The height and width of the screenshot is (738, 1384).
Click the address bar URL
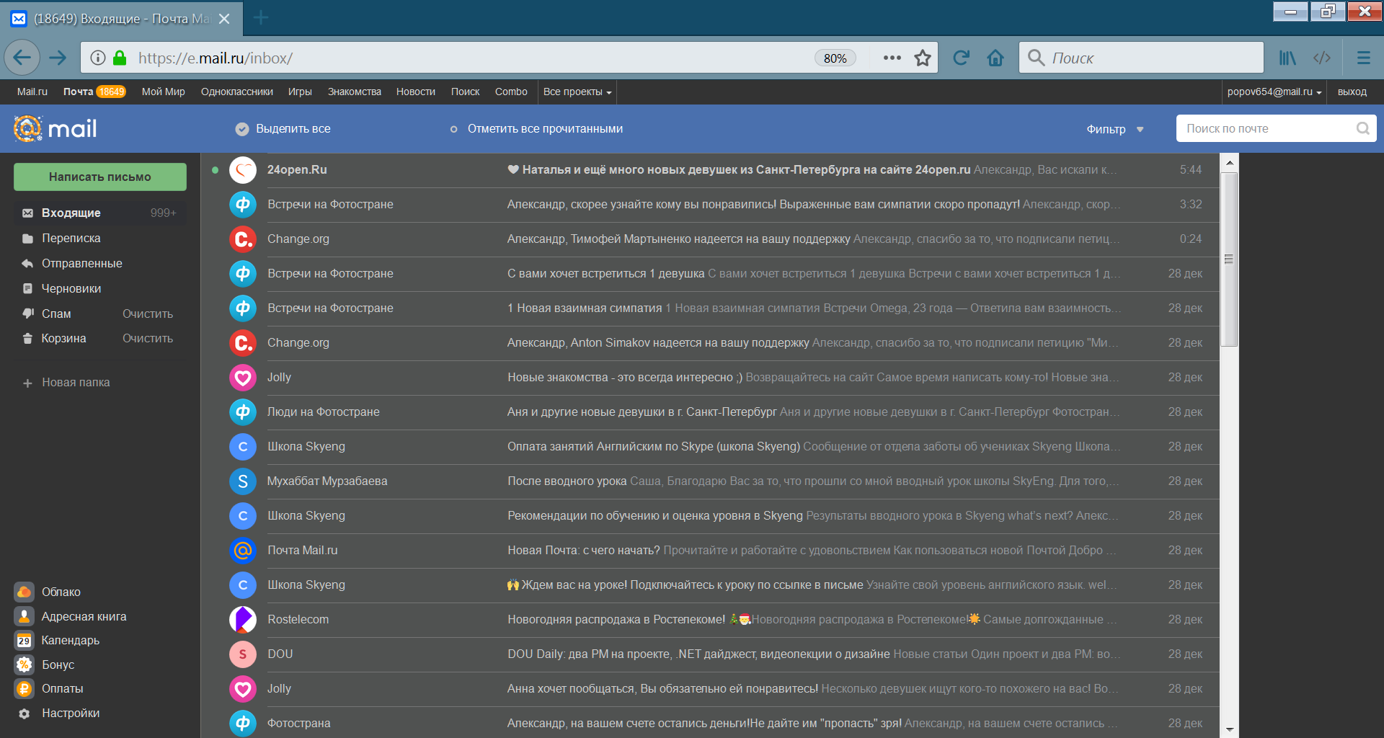point(215,58)
